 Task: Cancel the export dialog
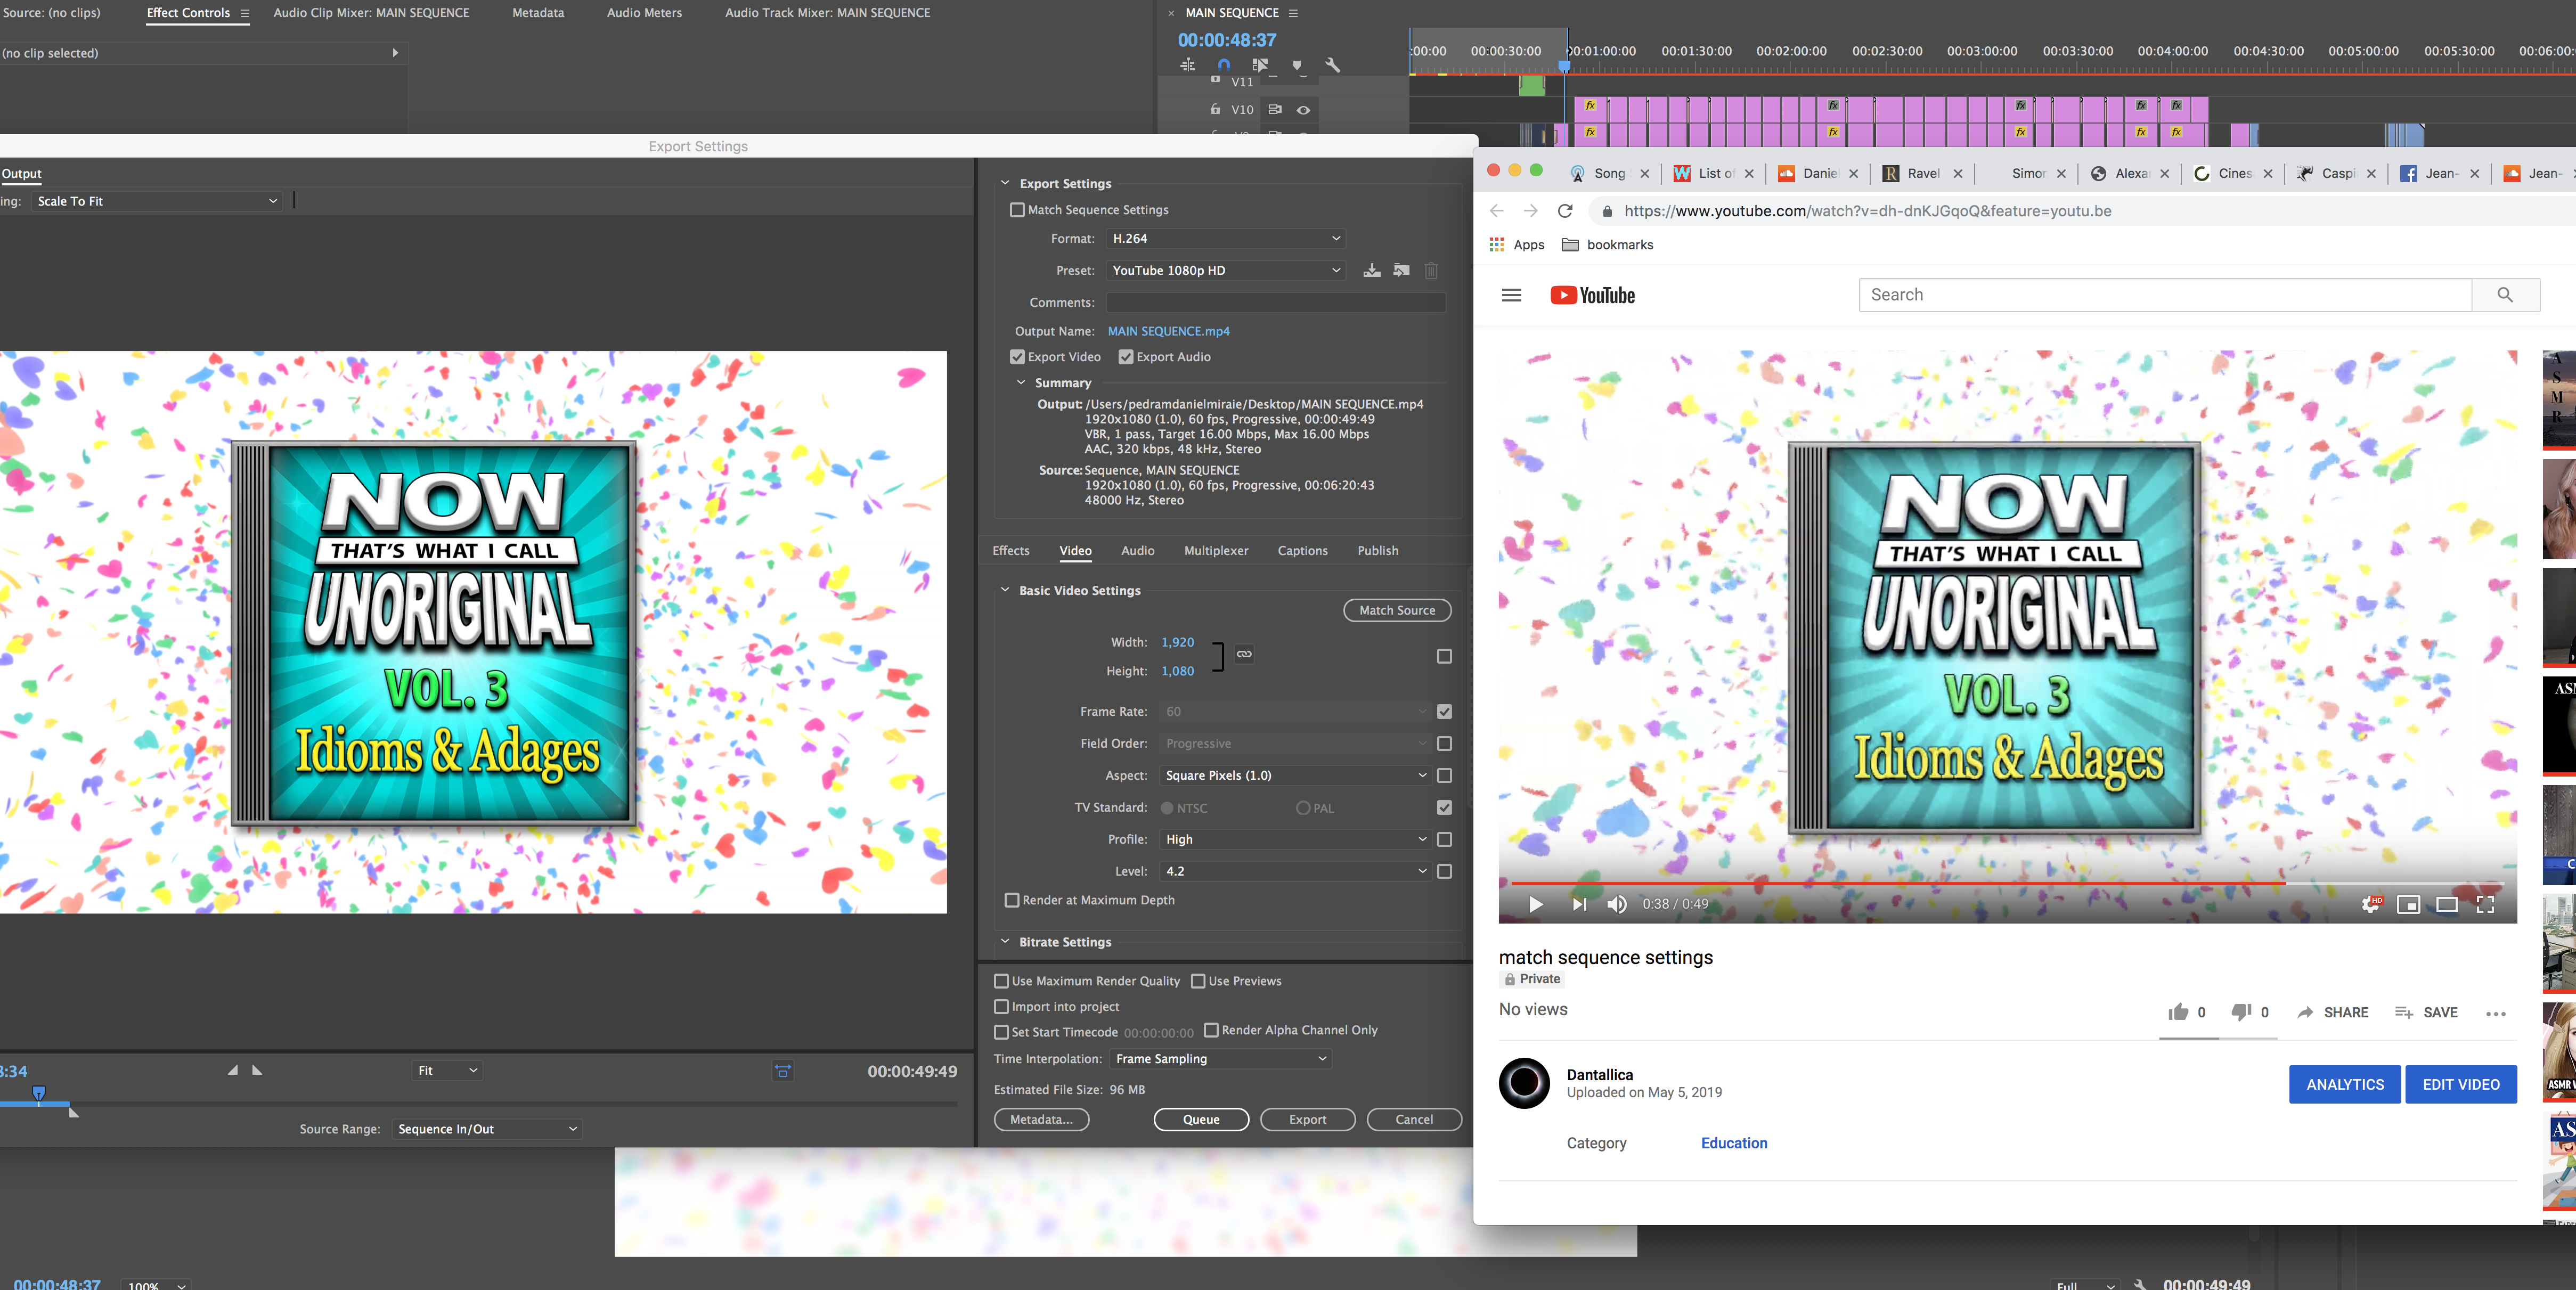1414,1119
